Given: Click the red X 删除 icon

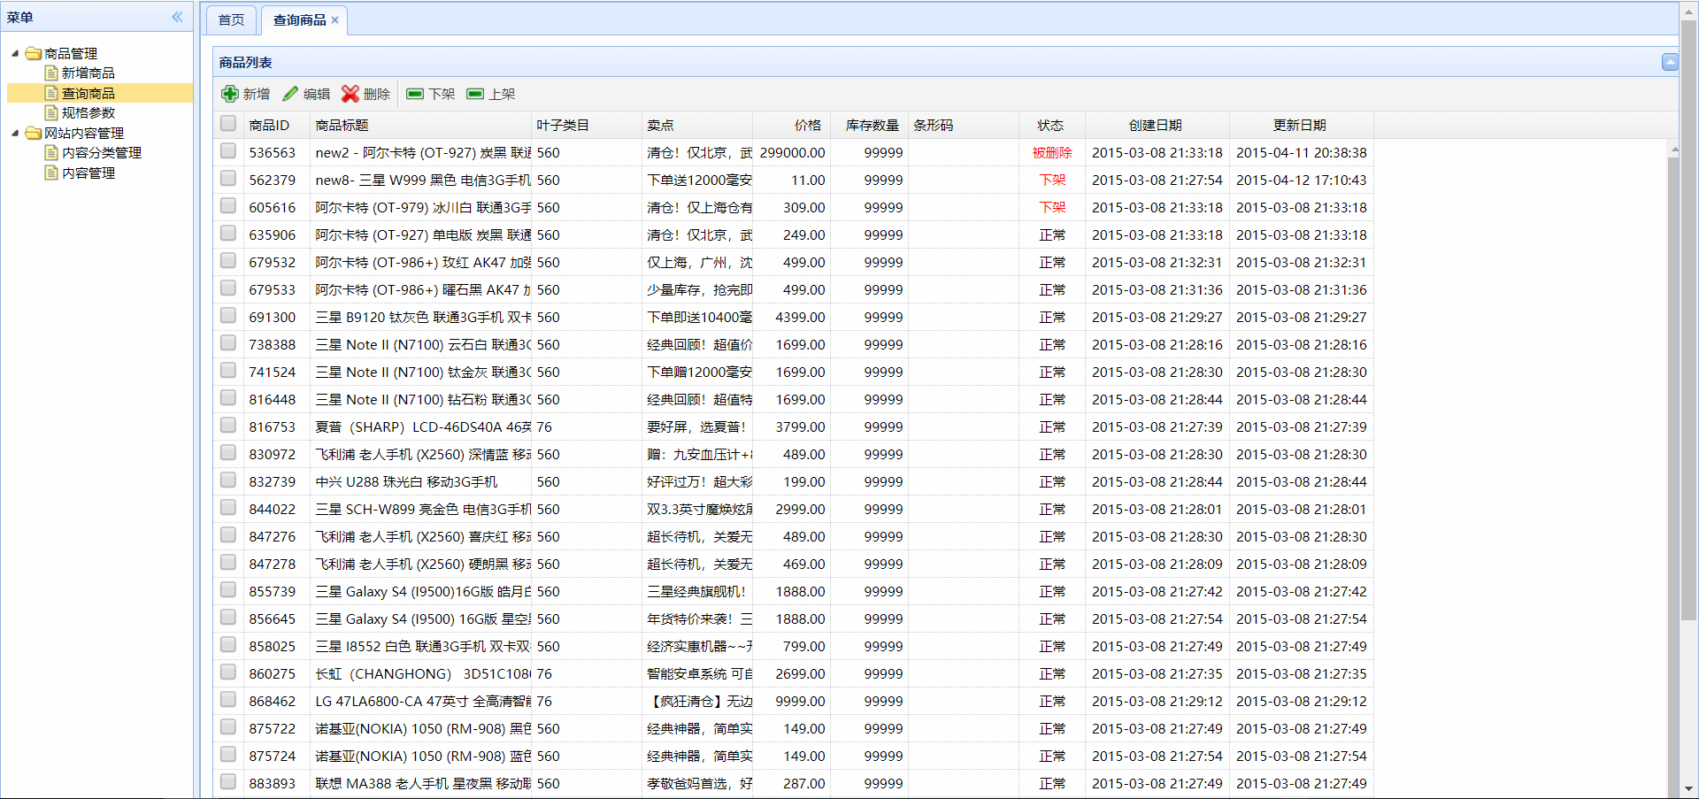Looking at the screenshot, I should point(350,94).
